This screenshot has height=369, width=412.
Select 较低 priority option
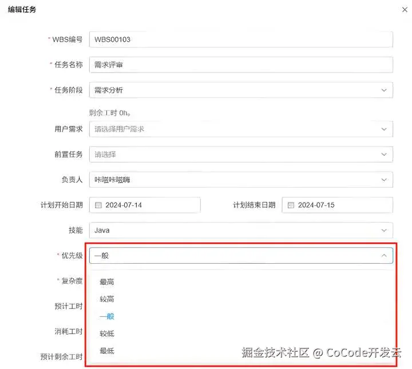click(106, 334)
